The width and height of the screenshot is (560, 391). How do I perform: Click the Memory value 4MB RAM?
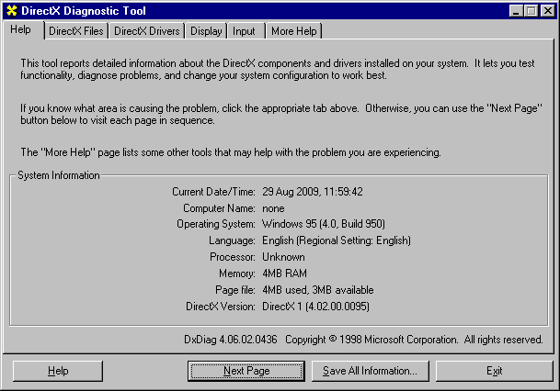click(x=283, y=273)
